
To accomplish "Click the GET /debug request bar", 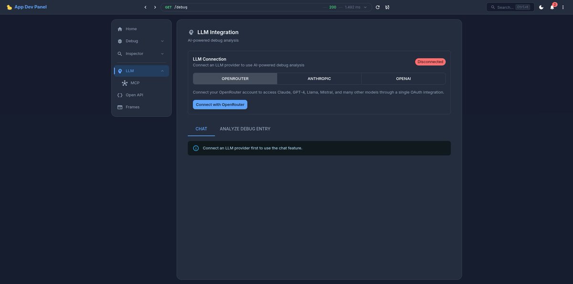I will click(266, 7).
